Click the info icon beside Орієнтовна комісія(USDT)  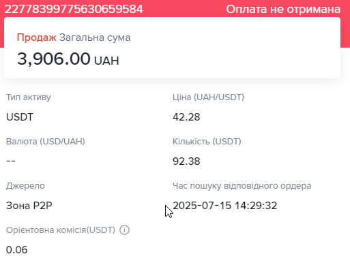pos(124,230)
